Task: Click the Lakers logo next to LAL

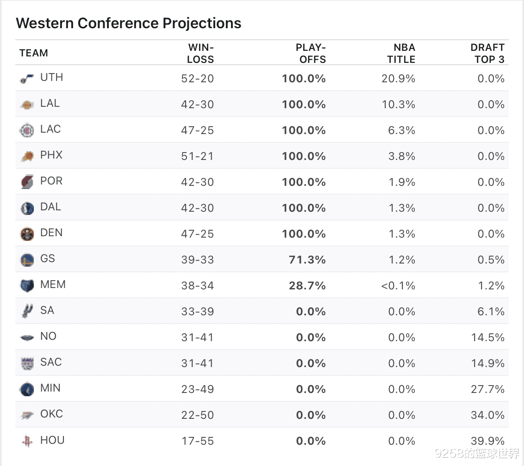Action: click(x=27, y=105)
